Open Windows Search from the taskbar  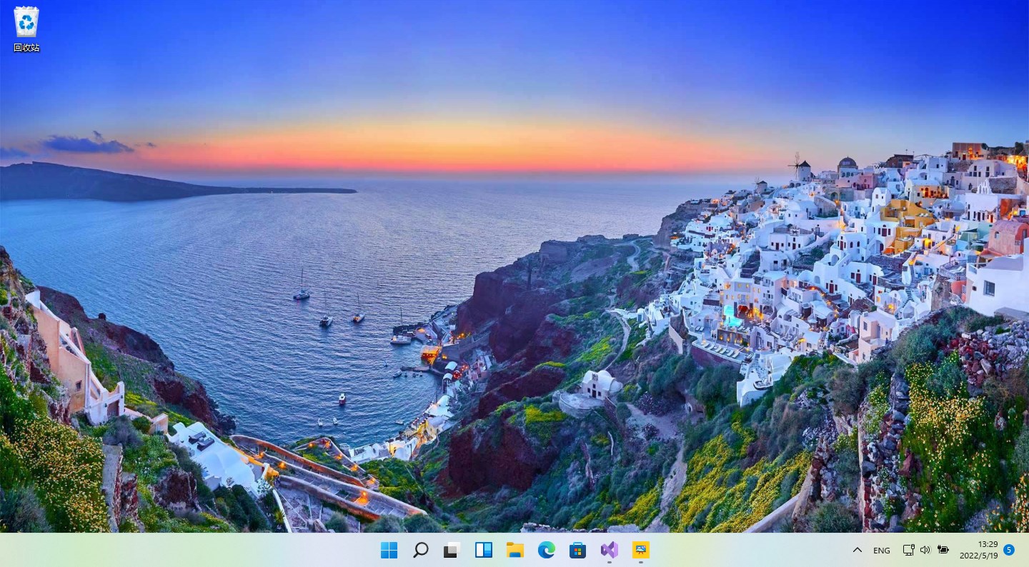pyautogui.click(x=420, y=550)
